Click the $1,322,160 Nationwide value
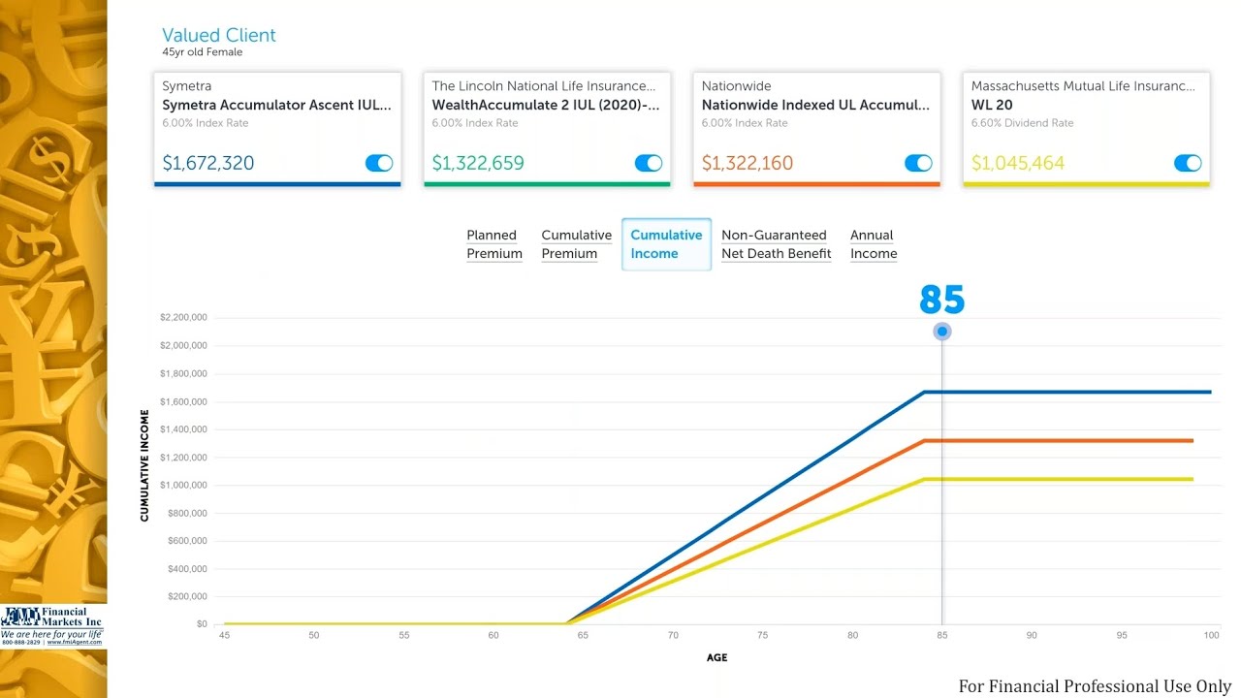The image size is (1241, 698). [748, 163]
